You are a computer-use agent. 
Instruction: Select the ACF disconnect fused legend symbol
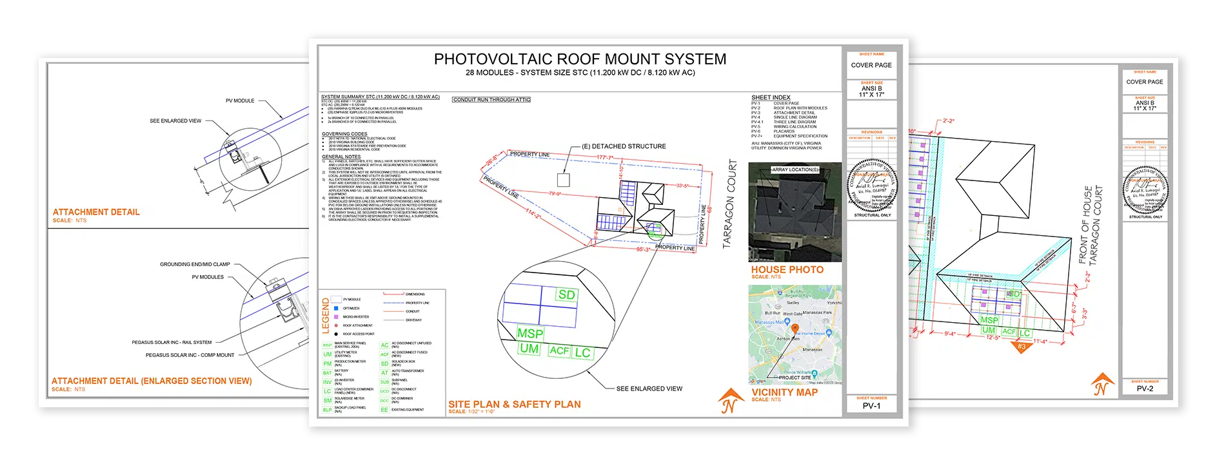pyautogui.click(x=384, y=354)
